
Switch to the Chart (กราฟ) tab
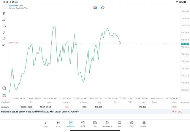(58, 124)
